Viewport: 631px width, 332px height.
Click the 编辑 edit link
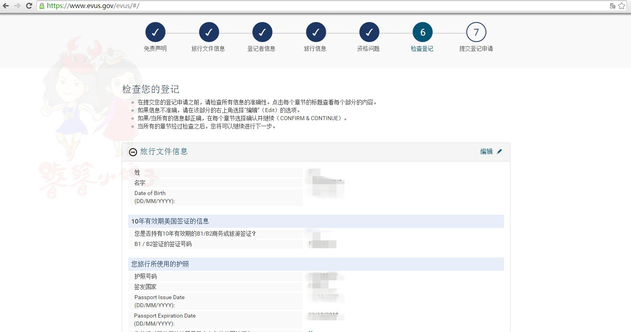click(486, 151)
